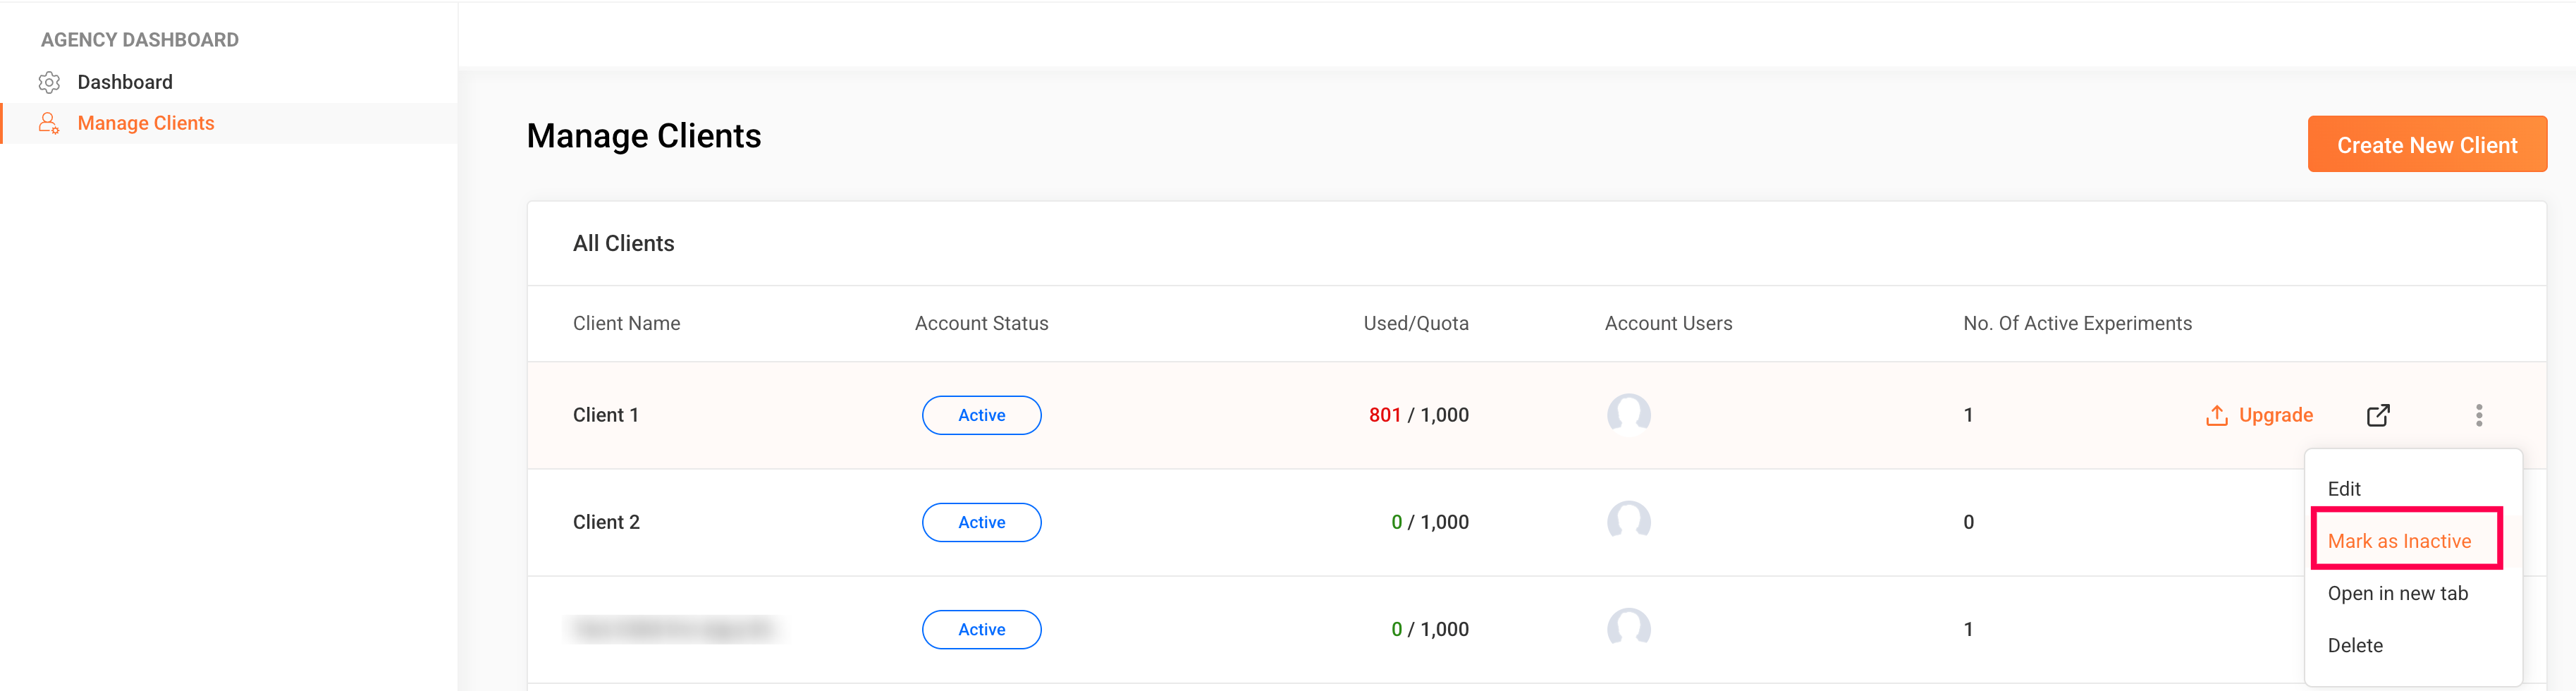2576x691 pixels.
Task: Click Client 1's account user avatar
Action: (1628, 414)
